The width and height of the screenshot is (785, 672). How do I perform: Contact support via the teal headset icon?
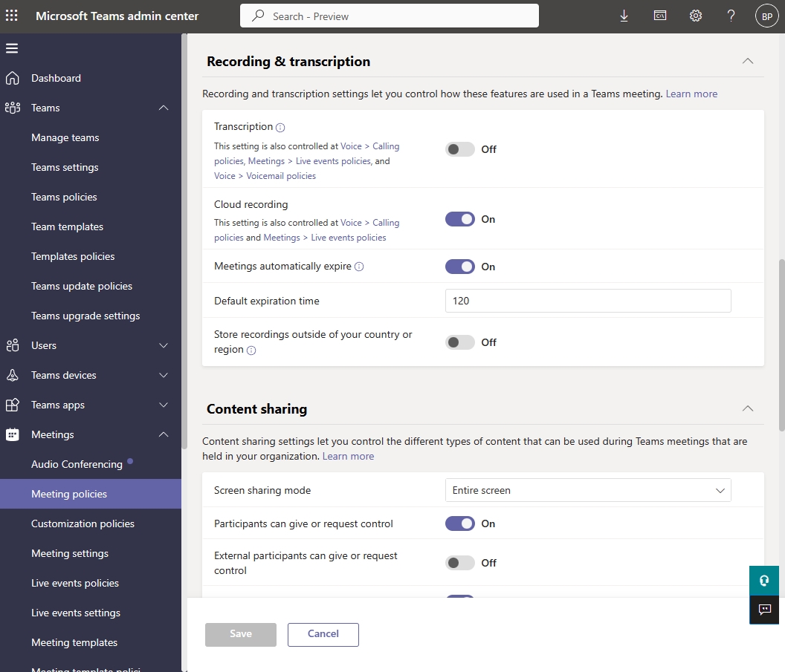764,581
